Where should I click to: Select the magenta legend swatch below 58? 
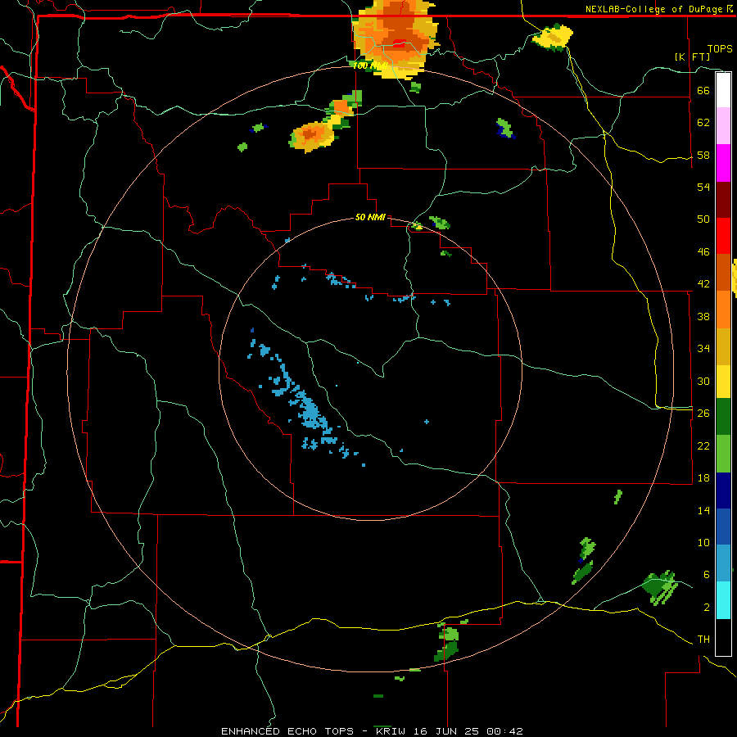(723, 163)
